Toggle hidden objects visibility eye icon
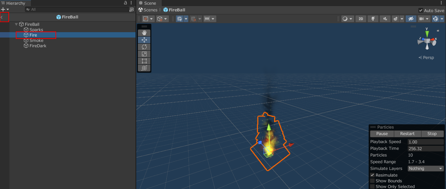446x189 pixels. [x=410, y=19]
